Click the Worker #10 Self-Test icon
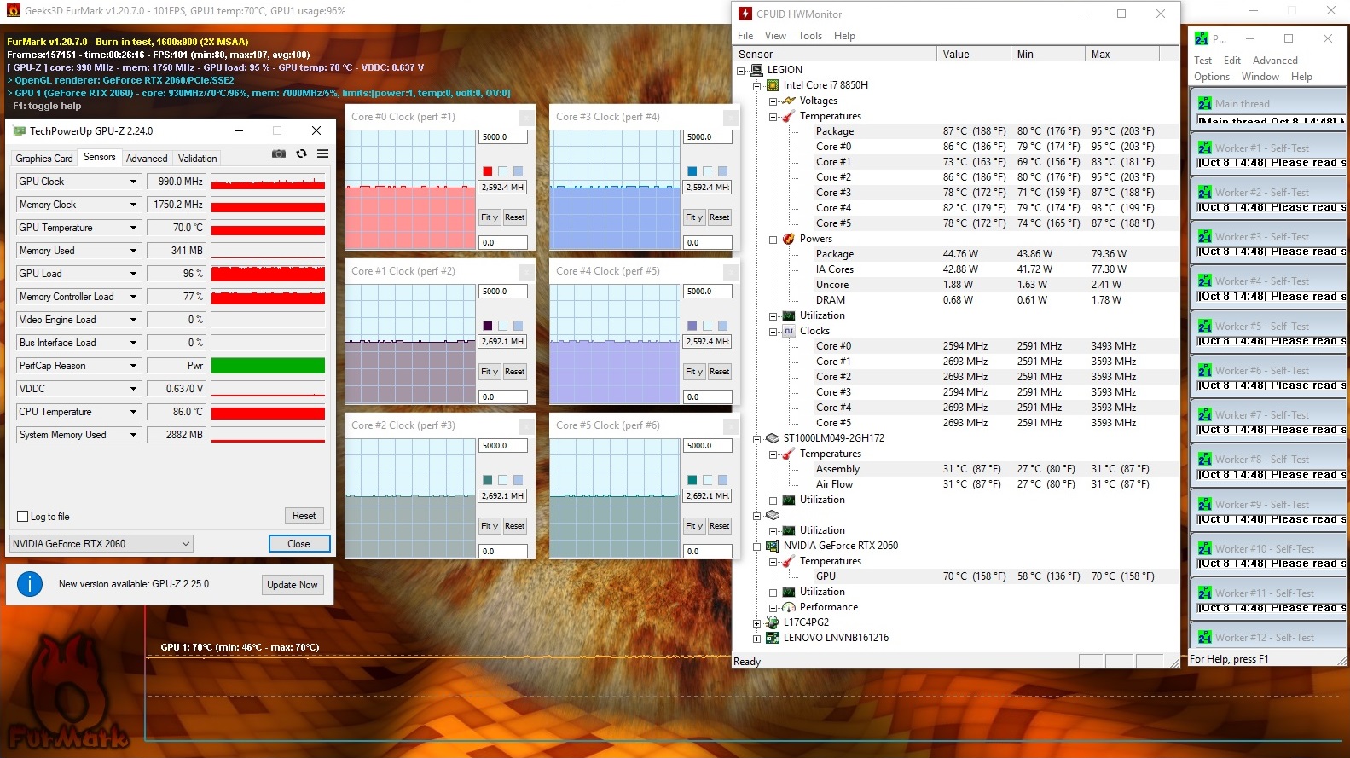Viewport: 1350px width, 758px height. pyautogui.click(x=1204, y=548)
